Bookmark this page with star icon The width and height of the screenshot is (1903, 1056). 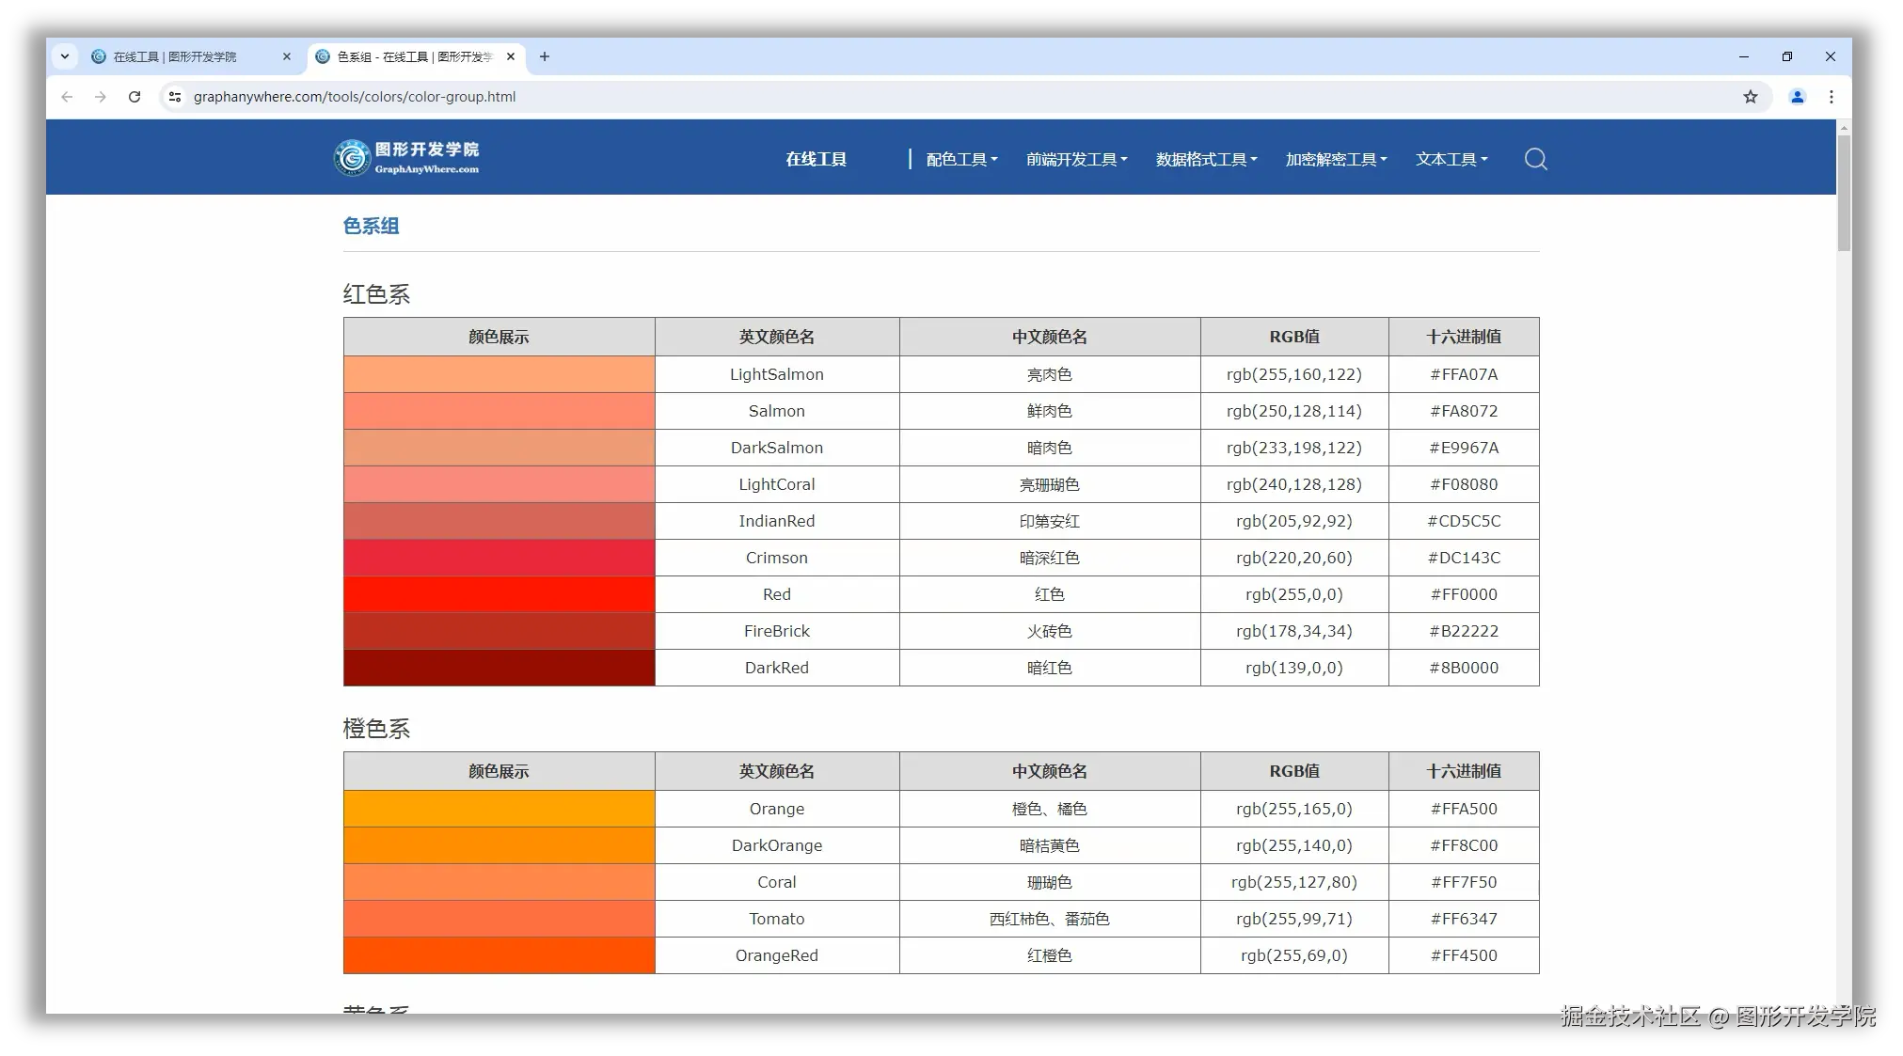click(1750, 97)
